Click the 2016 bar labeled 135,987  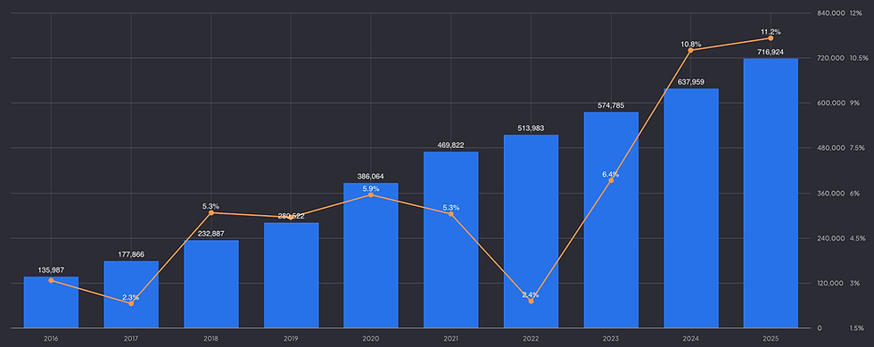point(51,302)
